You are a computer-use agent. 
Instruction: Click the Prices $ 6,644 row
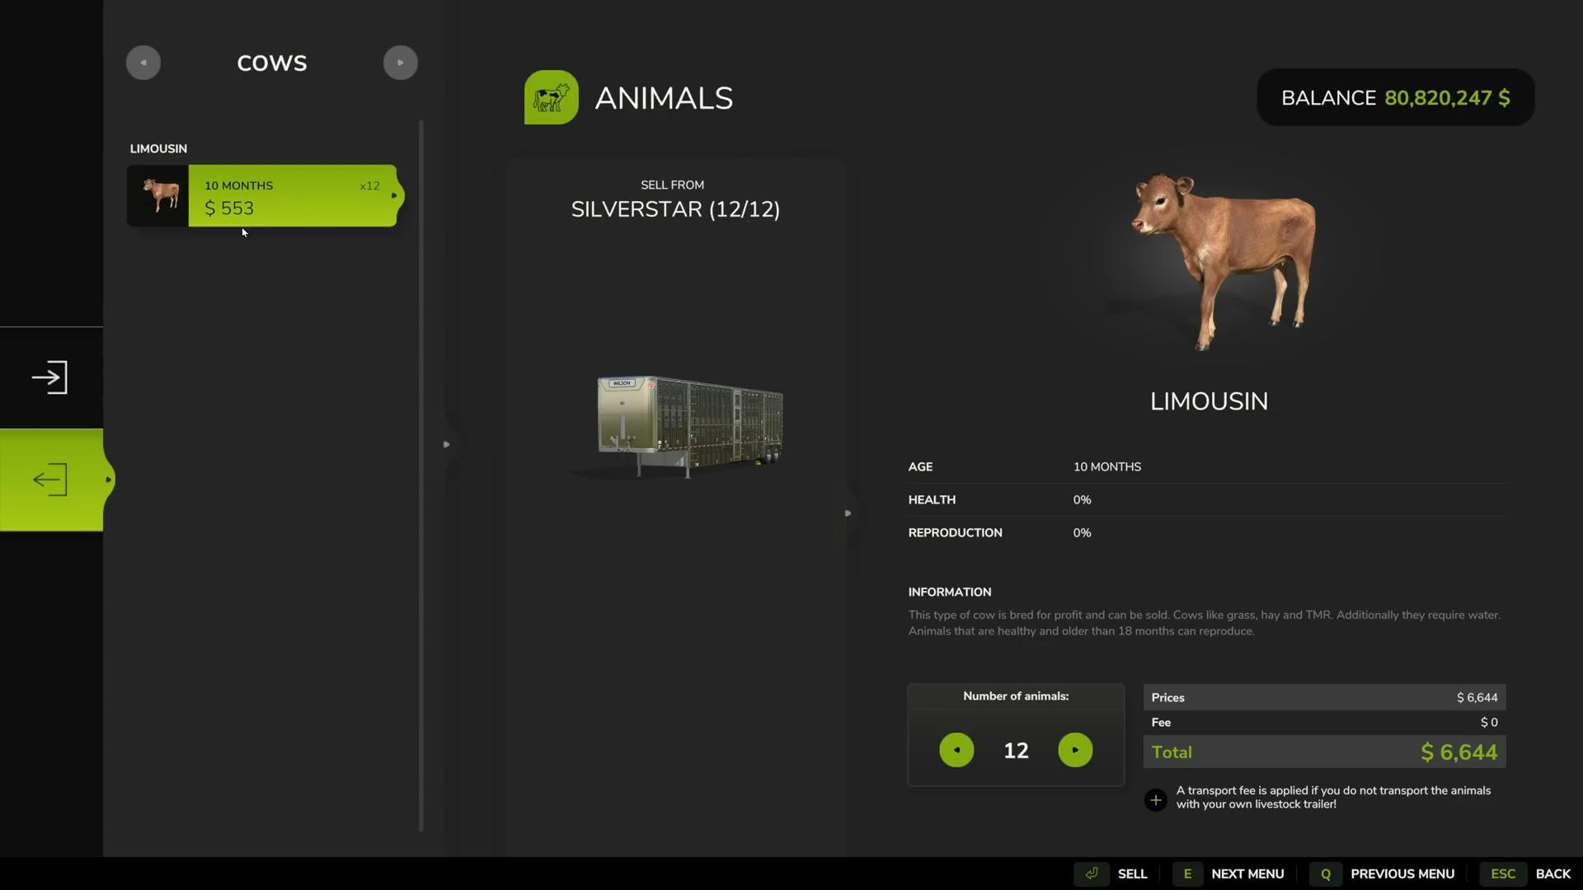tap(1325, 697)
